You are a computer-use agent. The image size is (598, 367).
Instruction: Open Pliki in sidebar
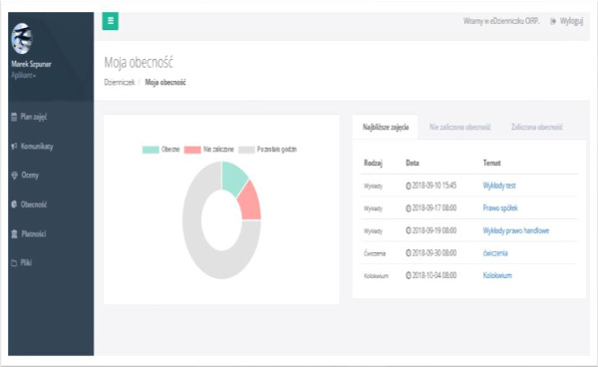(x=26, y=262)
